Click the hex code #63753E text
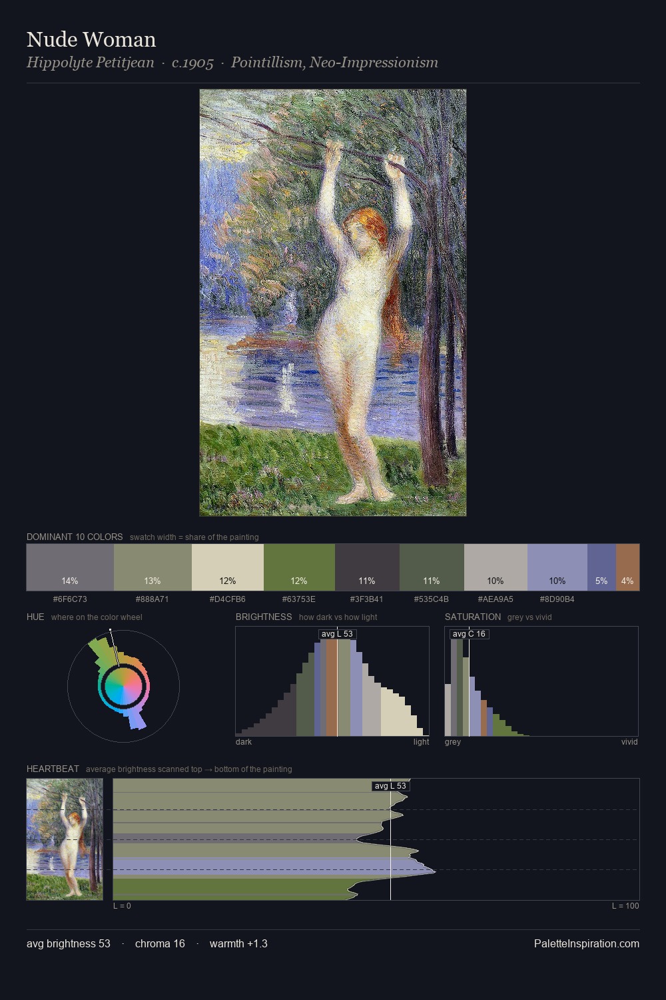This screenshot has height=1000, width=666. click(299, 599)
